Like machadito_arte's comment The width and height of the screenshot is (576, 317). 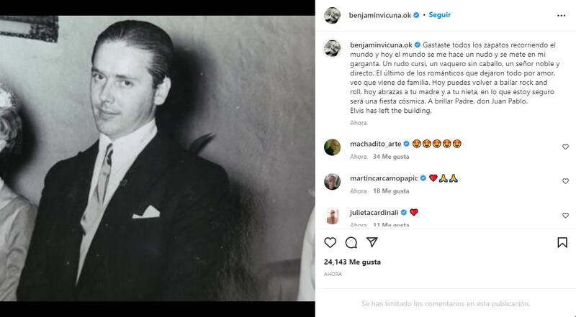coord(565,147)
